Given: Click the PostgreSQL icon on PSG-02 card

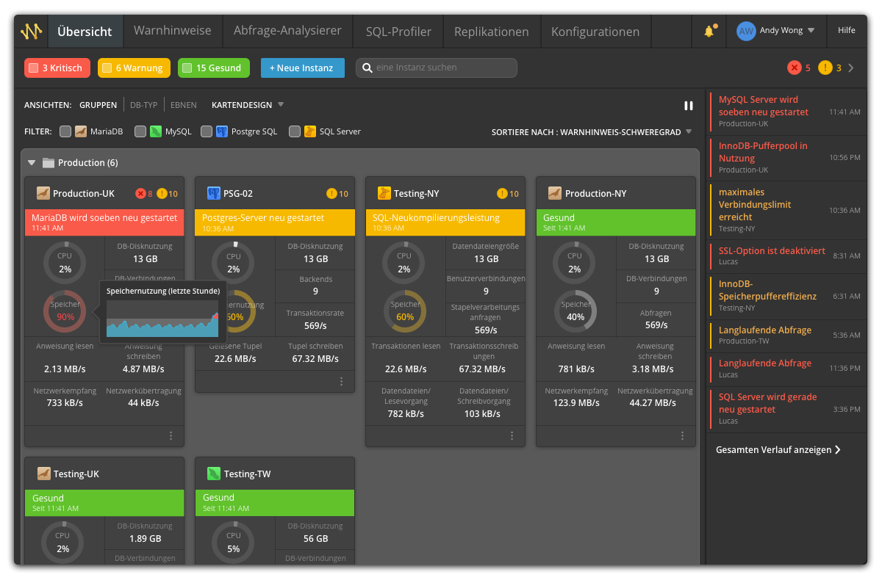Looking at the screenshot, I should [214, 194].
